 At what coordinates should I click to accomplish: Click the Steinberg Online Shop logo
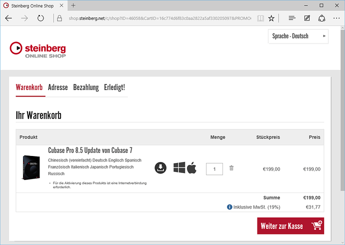(x=38, y=50)
